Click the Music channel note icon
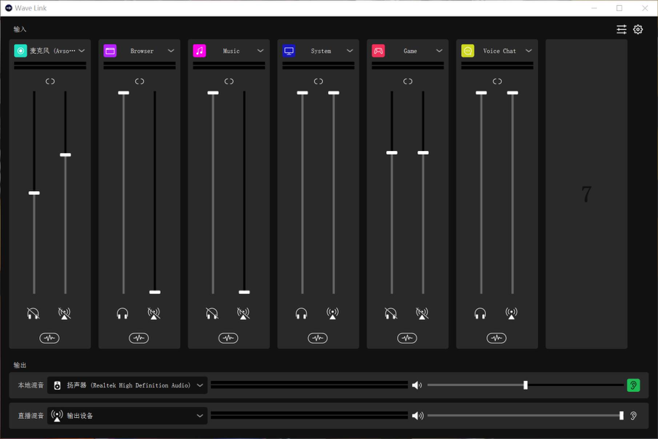This screenshot has width=658, height=439. (x=199, y=51)
